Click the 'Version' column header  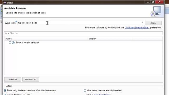click(110, 39)
